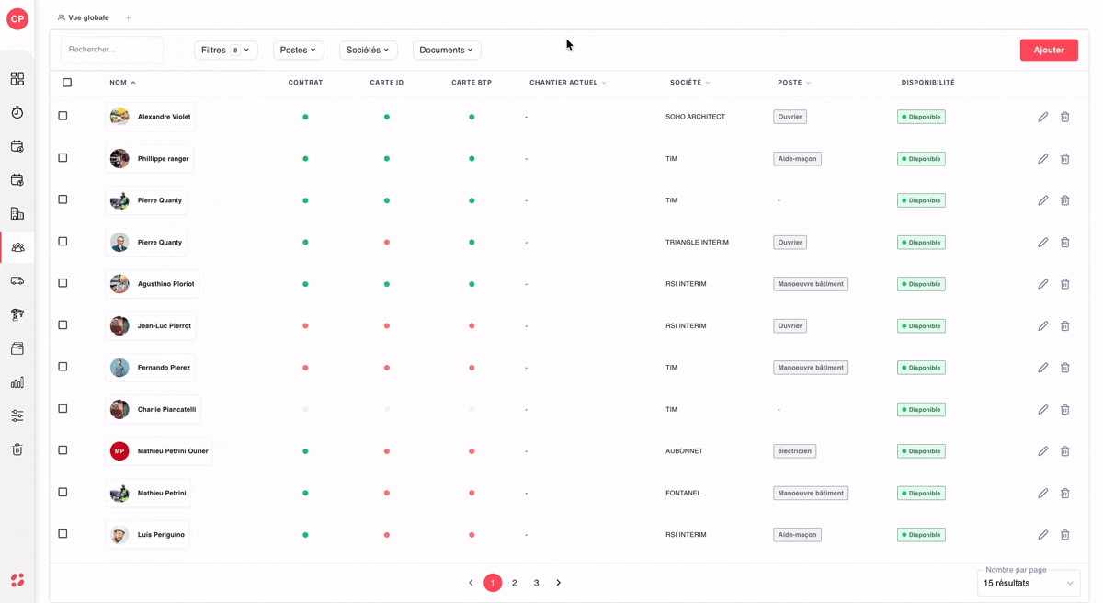Open the truck vehicles icon in sidebar
1103x603 pixels.
click(x=17, y=281)
